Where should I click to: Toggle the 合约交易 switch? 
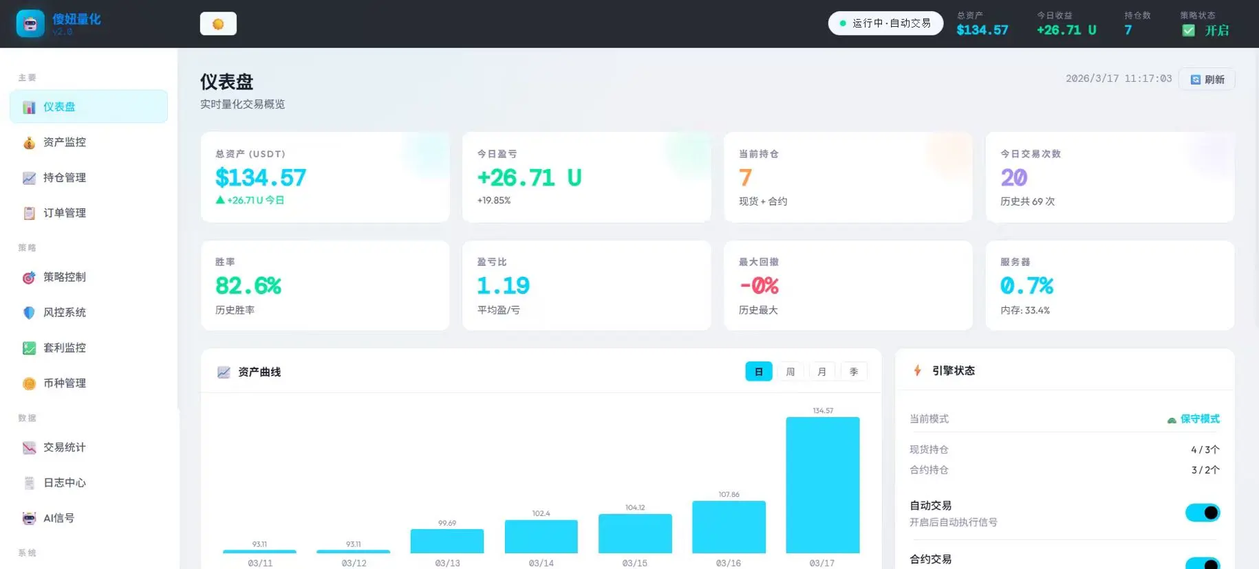1203,564
